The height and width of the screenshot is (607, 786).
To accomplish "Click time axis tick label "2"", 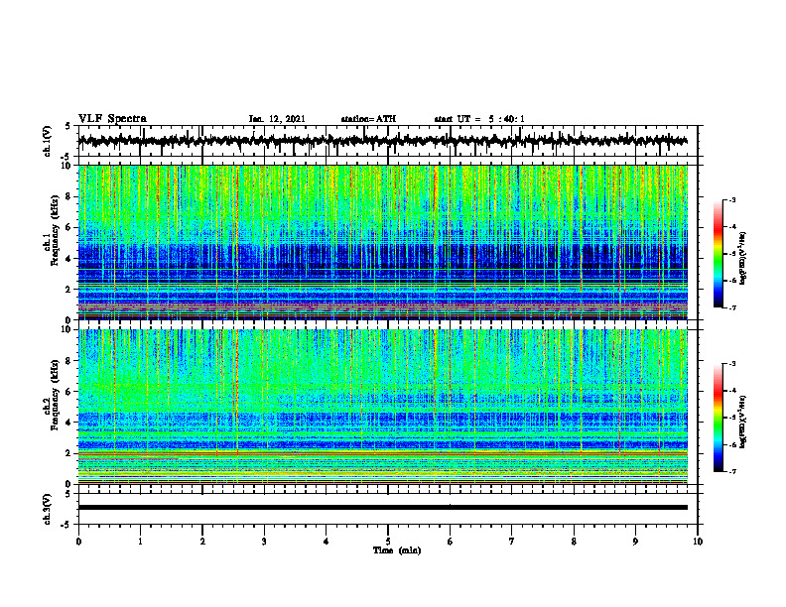I will tap(202, 542).
